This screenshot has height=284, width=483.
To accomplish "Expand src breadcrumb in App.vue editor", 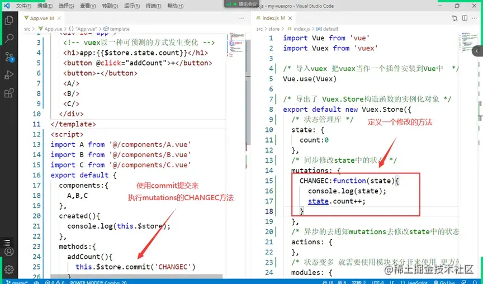I will (27, 29).
